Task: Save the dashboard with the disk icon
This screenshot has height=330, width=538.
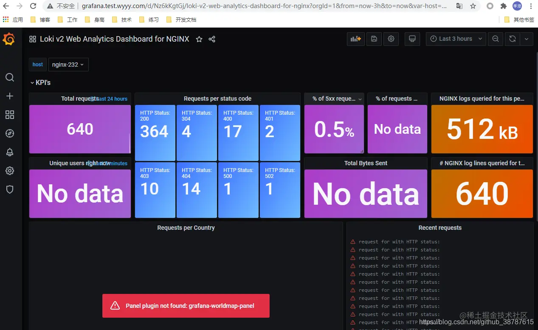Action: point(374,39)
